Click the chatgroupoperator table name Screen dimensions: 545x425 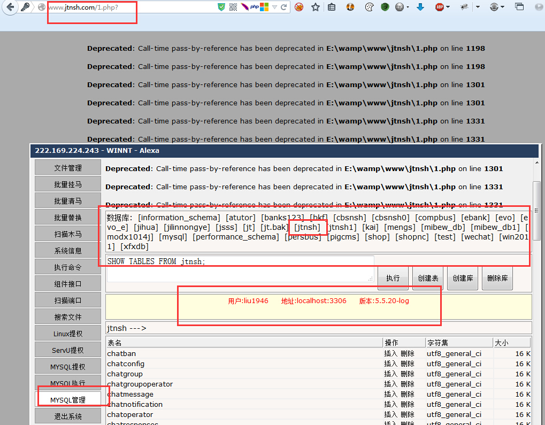(x=140, y=384)
